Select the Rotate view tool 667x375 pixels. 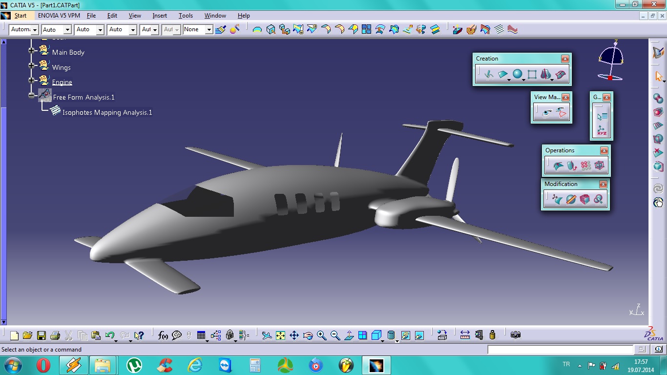click(308, 335)
